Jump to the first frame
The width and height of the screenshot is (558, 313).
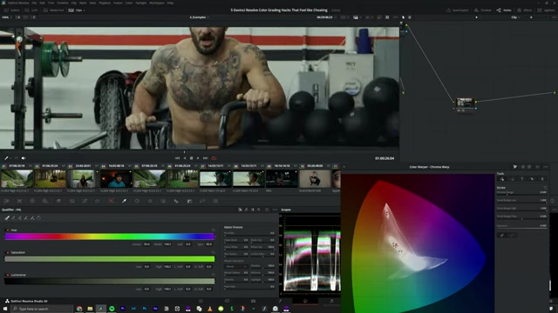point(177,158)
